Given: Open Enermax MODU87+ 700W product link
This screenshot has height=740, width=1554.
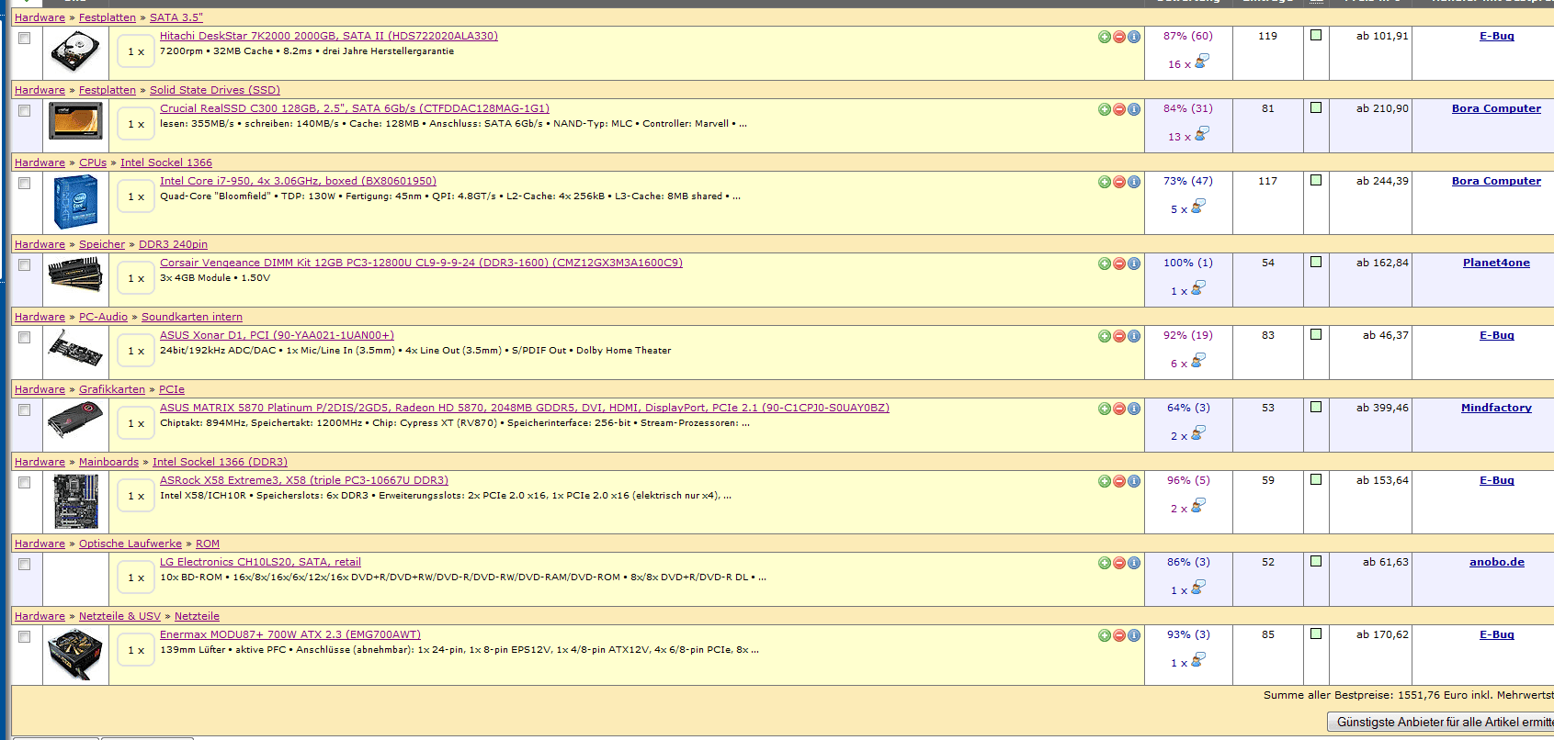Looking at the screenshot, I should pos(290,634).
